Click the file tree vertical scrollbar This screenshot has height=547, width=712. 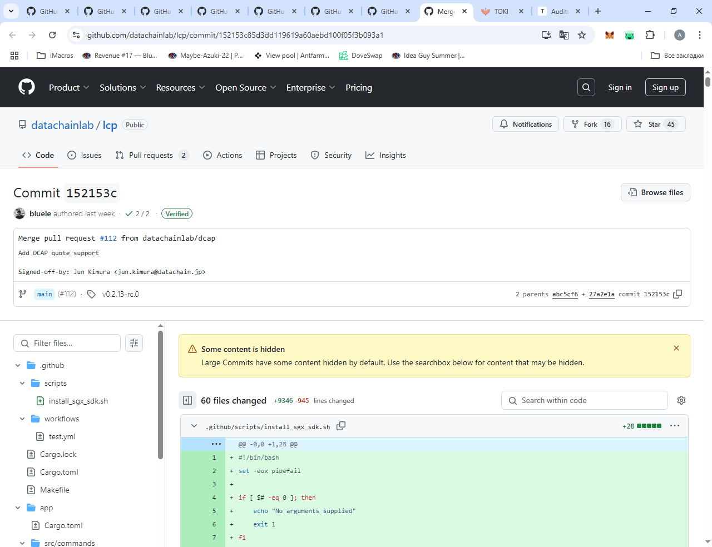click(x=160, y=395)
